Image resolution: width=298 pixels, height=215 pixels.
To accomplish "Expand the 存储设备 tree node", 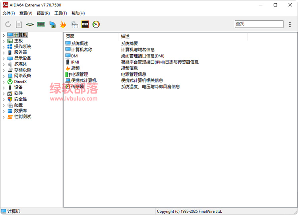I will [4, 70].
